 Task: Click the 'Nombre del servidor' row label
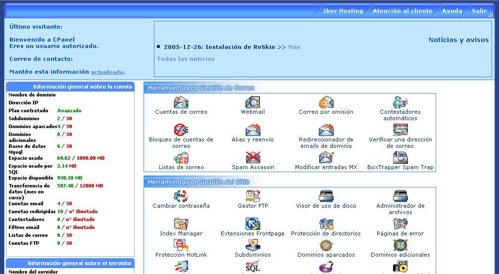[33, 272]
